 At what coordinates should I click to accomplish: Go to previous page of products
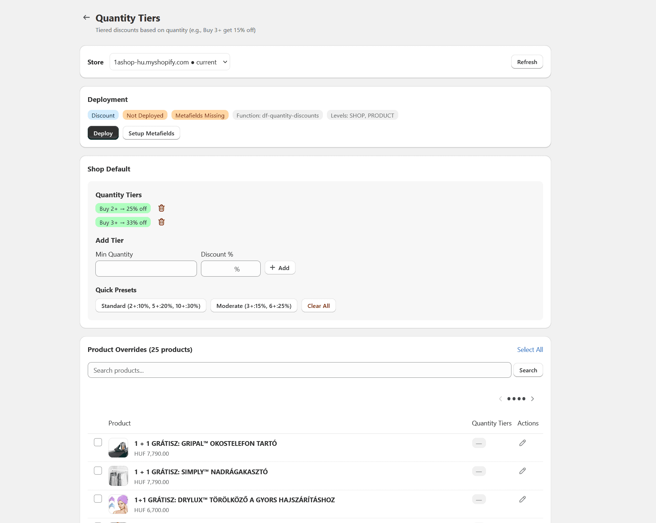click(x=501, y=399)
